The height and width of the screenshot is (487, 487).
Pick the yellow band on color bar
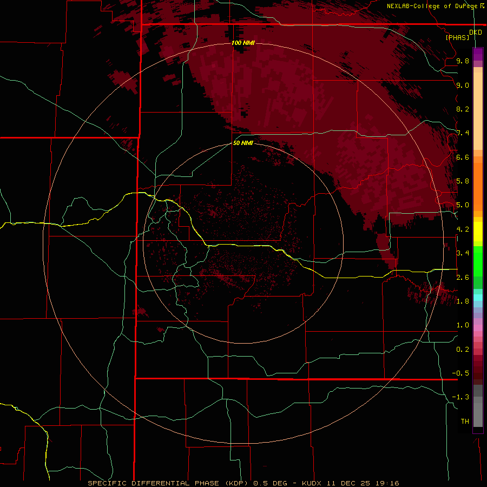(x=478, y=232)
